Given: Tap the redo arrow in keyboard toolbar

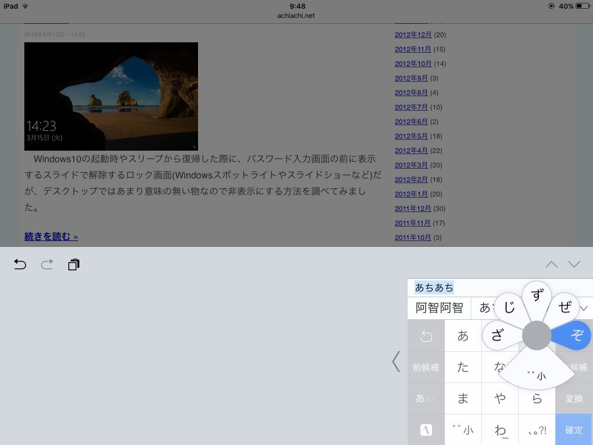Looking at the screenshot, I should (x=47, y=265).
